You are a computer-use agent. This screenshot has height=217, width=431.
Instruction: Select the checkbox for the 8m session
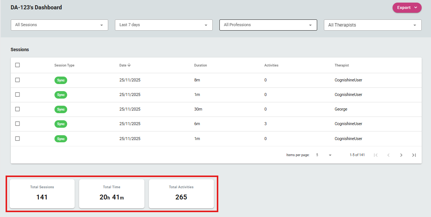click(x=18, y=80)
